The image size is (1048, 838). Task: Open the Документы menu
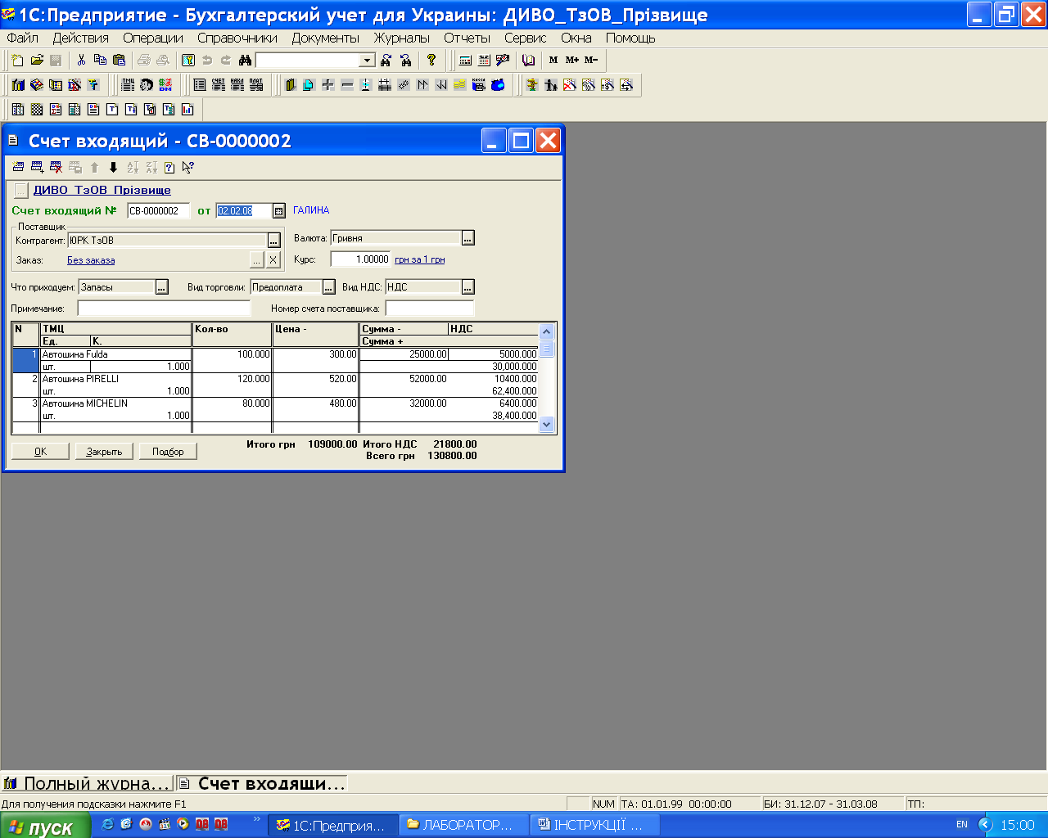tap(326, 38)
